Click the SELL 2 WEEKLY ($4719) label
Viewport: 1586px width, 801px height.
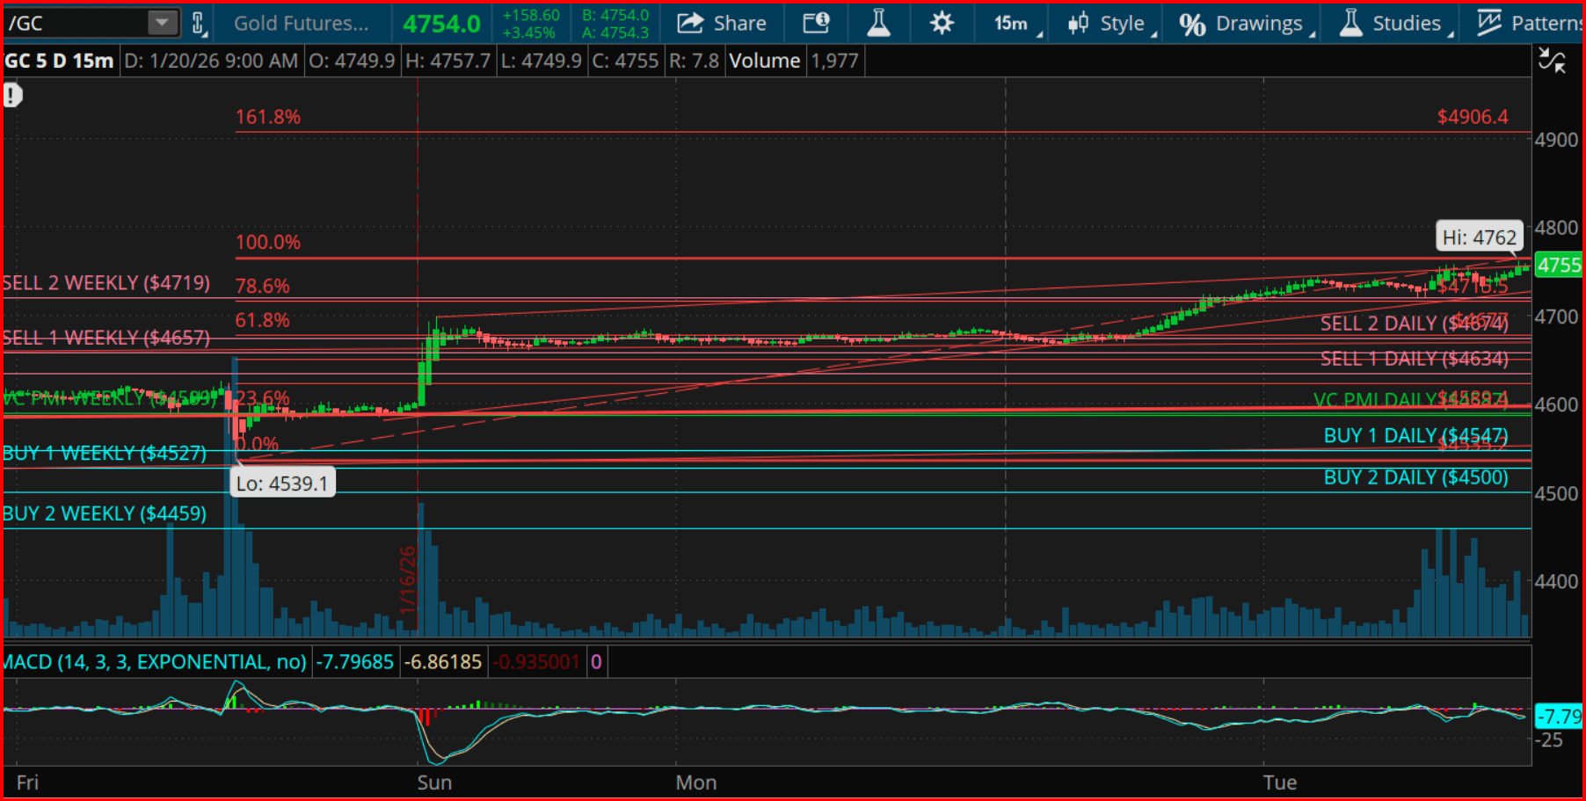click(106, 283)
